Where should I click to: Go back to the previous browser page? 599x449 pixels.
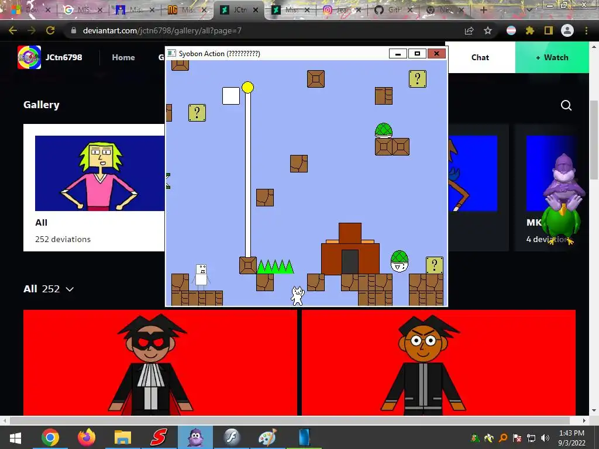click(13, 30)
